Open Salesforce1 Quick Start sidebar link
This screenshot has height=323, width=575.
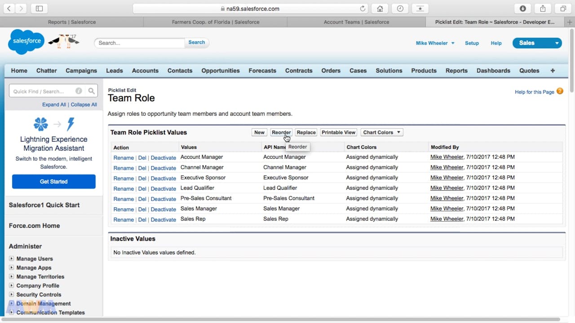tap(44, 205)
